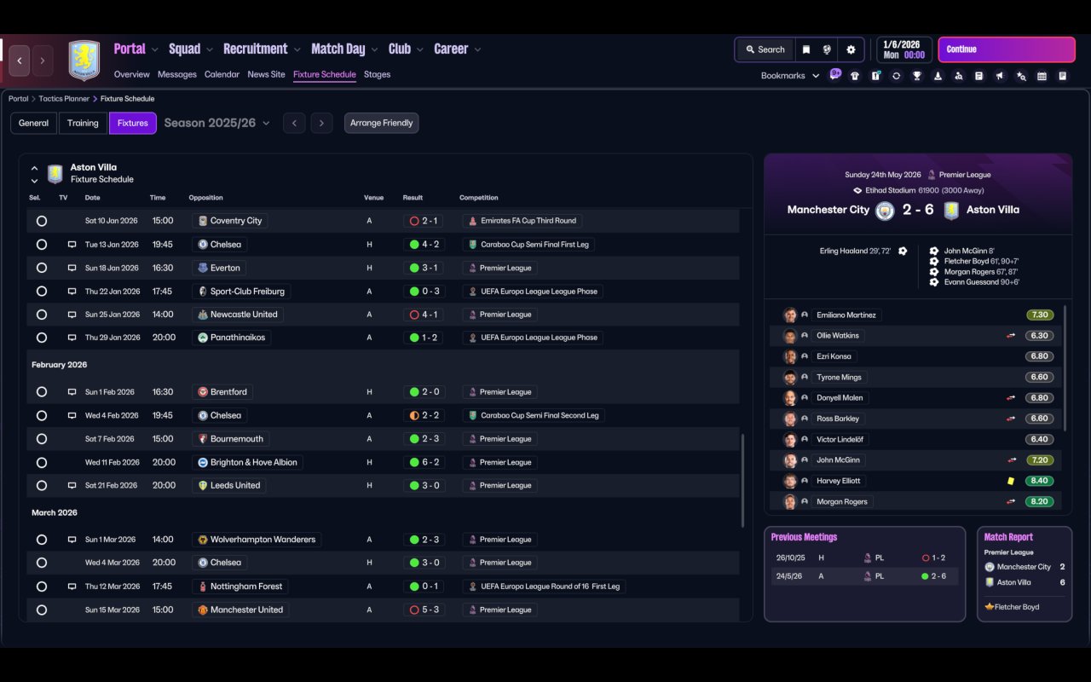
Task: Expand the Match Day menu
Action: [345, 49]
